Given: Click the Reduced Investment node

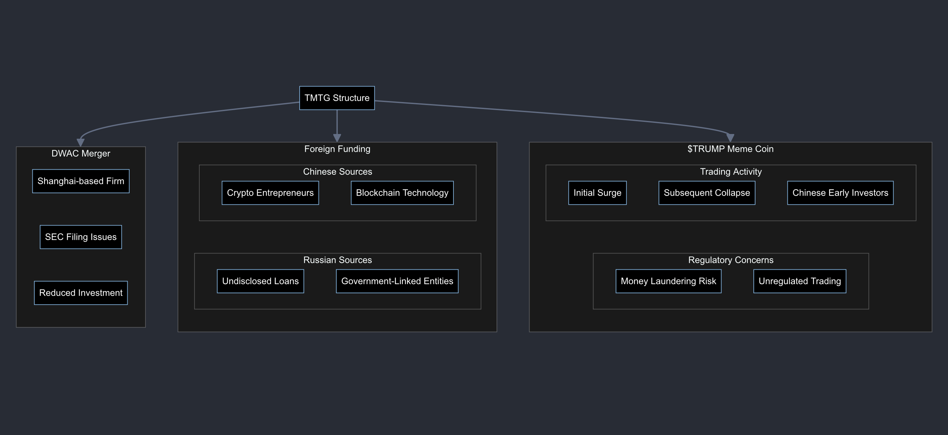Looking at the screenshot, I should coord(80,293).
